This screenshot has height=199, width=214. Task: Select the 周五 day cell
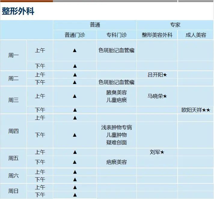click(13, 158)
